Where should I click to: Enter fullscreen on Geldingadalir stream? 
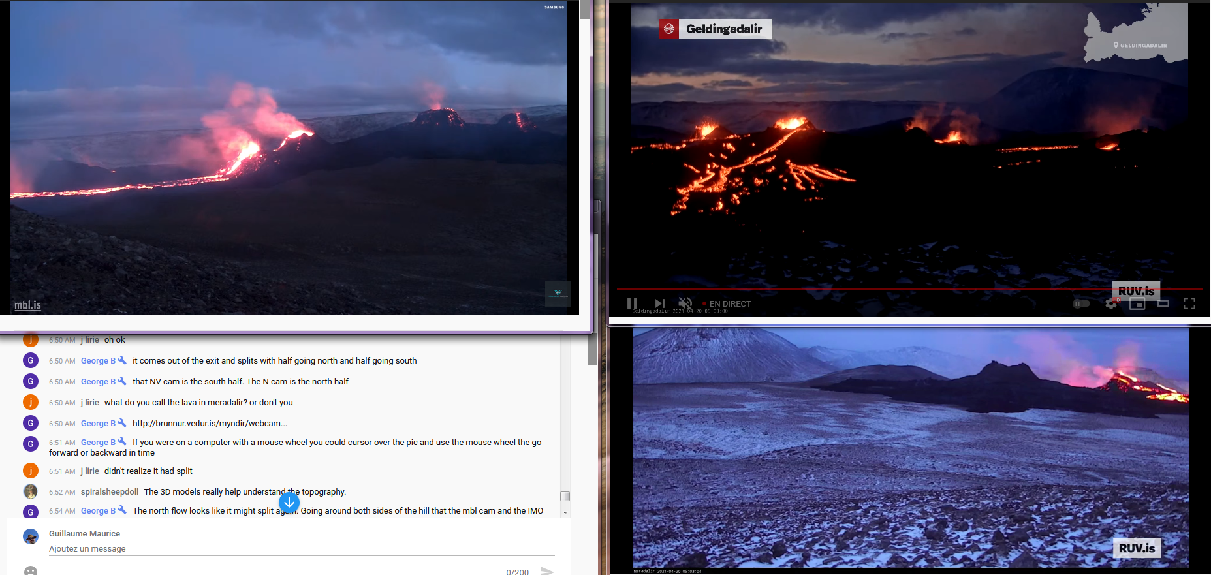[x=1189, y=303]
